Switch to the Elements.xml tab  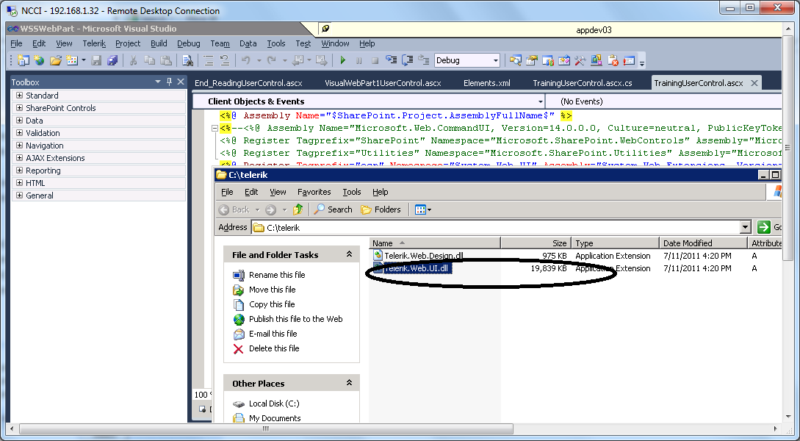pyautogui.click(x=487, y=82)
